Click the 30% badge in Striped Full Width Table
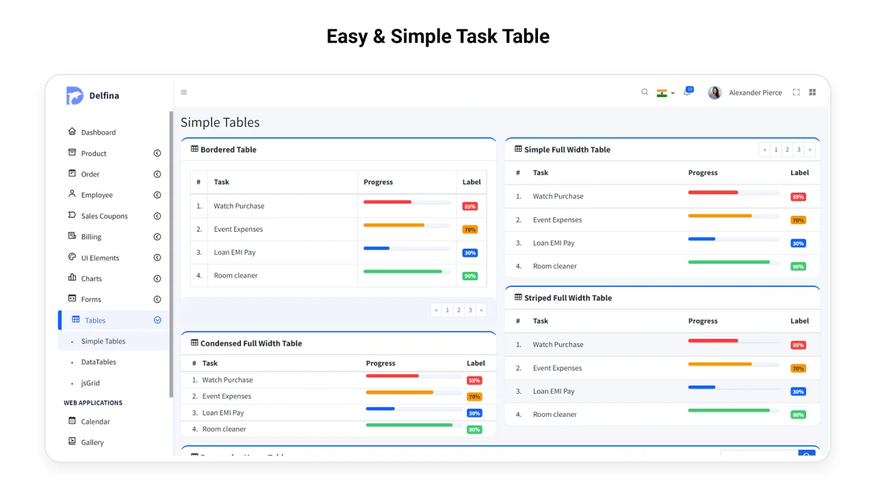 (798, 392)
